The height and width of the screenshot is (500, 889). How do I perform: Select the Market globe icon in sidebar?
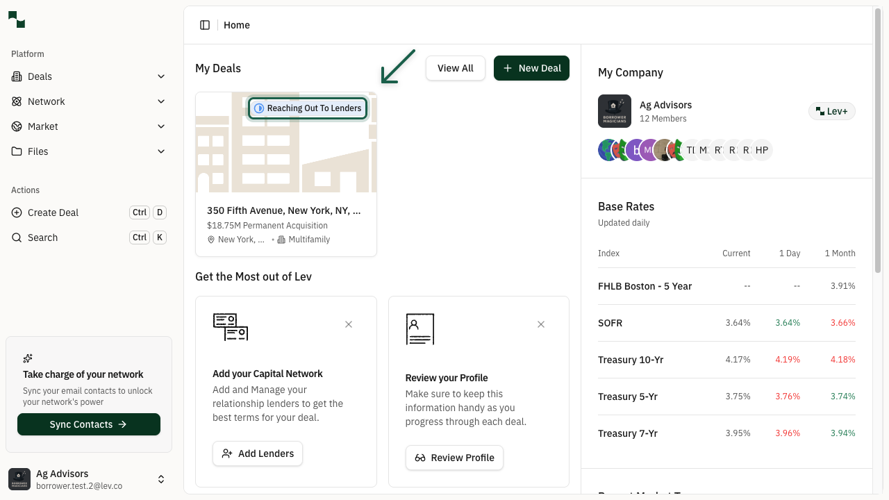[x=17, y=126]
